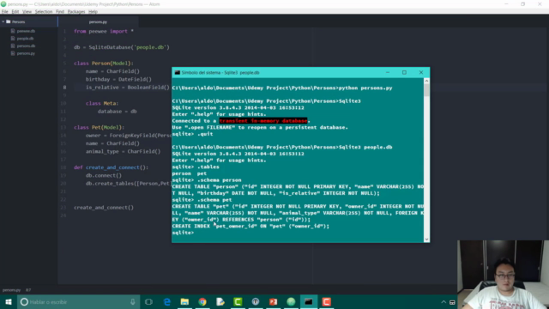Viewport: 549px width, 309px height.
Task: Place cursor on 'from peewee import *' line
Action: pos(104,31)
